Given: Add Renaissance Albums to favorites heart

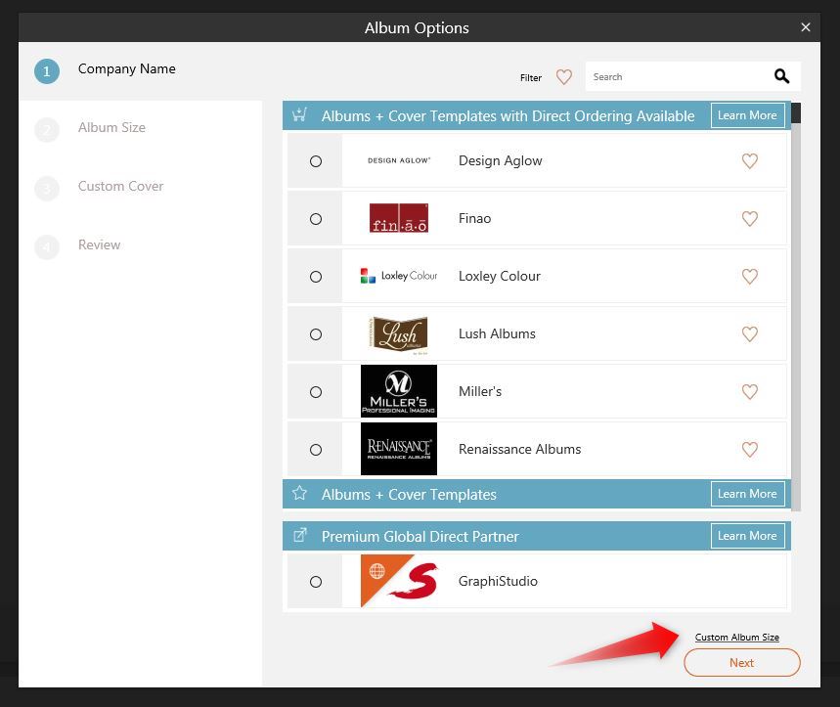Looking at the screenshot, I should pos(749,450).
